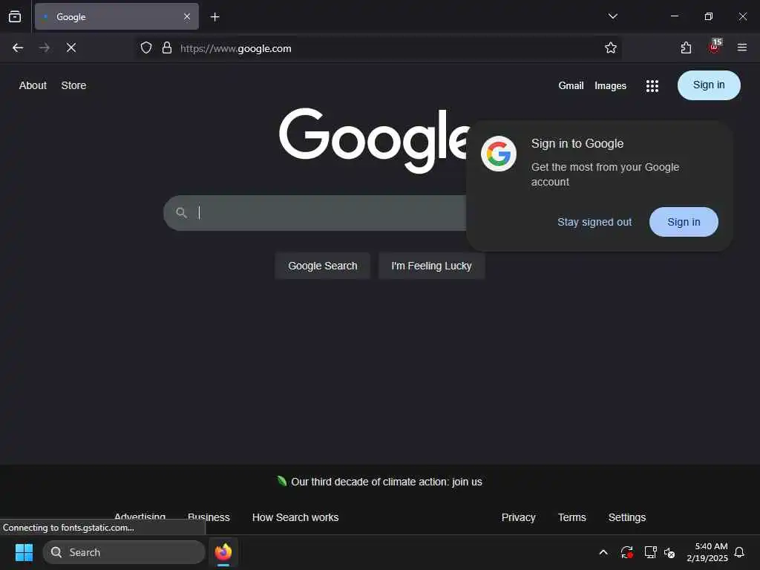Open the Windows Start menu

tap(24, 552)
